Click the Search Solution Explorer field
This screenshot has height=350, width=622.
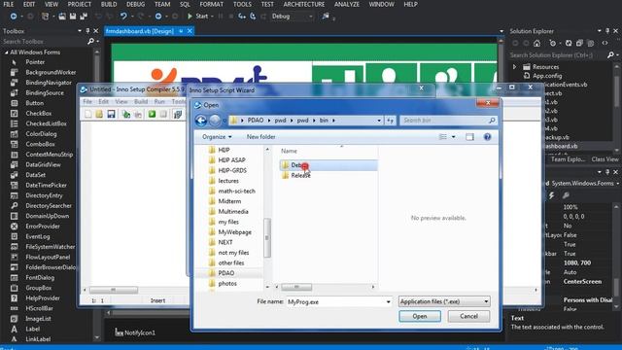(x=557, y=55)
